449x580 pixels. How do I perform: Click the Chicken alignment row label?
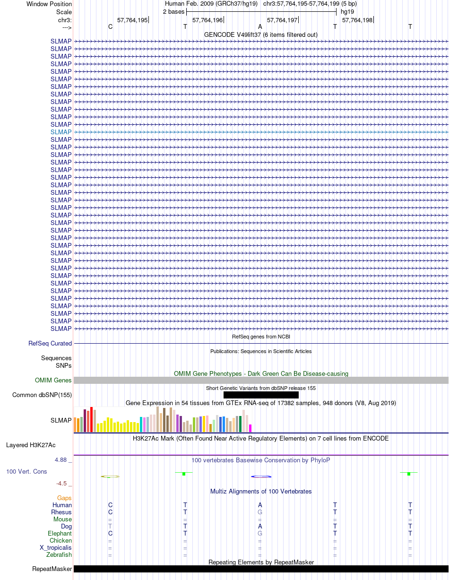point(61,540)
